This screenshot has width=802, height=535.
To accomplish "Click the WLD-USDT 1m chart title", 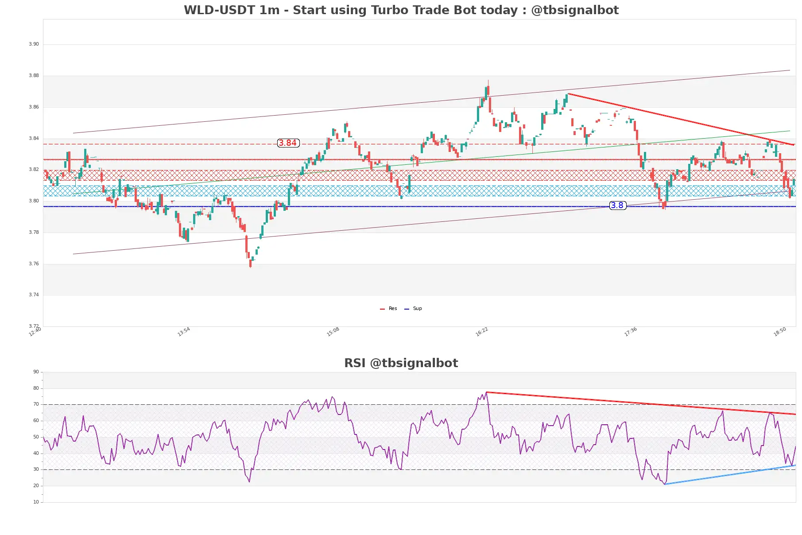I will pyautogui.click(x=401, y=10).
